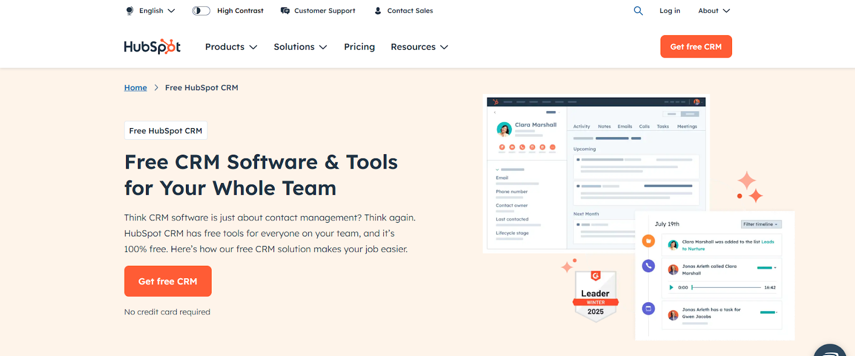Click the Next Month section label
The image size is (855, 356).
[x=586, y=214]
